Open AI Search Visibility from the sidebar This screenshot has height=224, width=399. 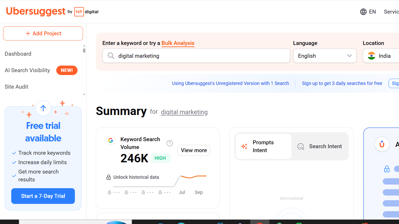coord(27,70)
